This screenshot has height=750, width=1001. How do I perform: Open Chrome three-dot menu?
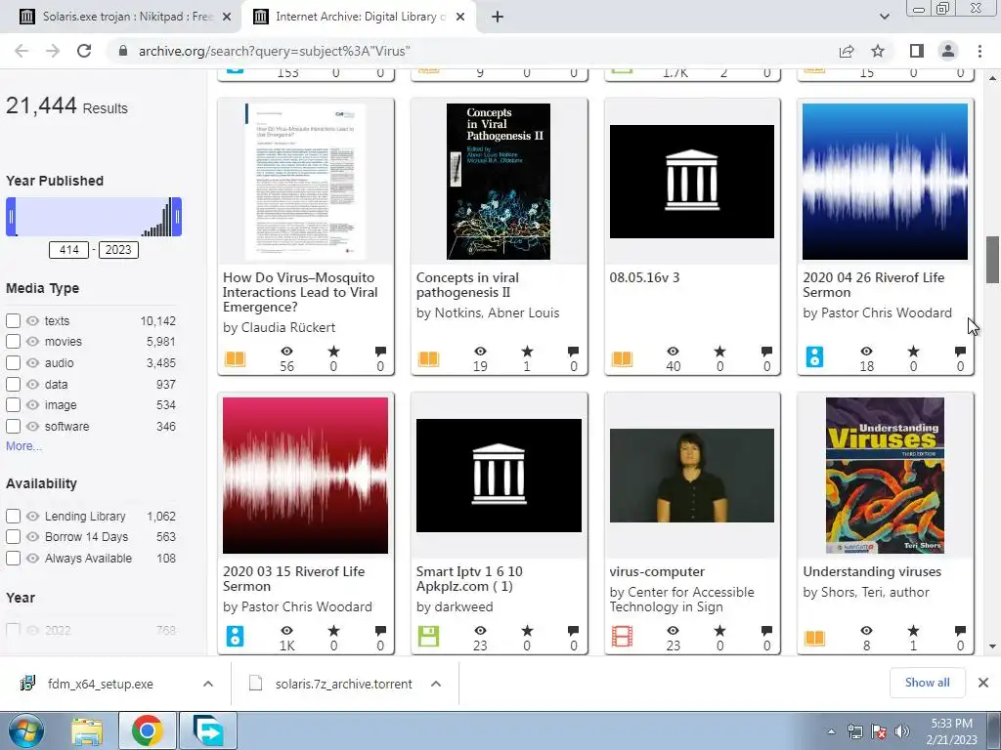tap(979, 51)
